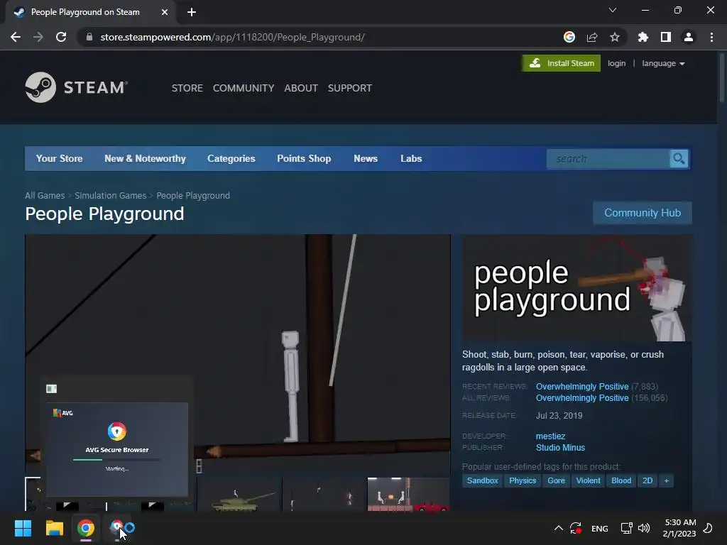
Task: Click the ENG language indicator
Action: [599, 528]
